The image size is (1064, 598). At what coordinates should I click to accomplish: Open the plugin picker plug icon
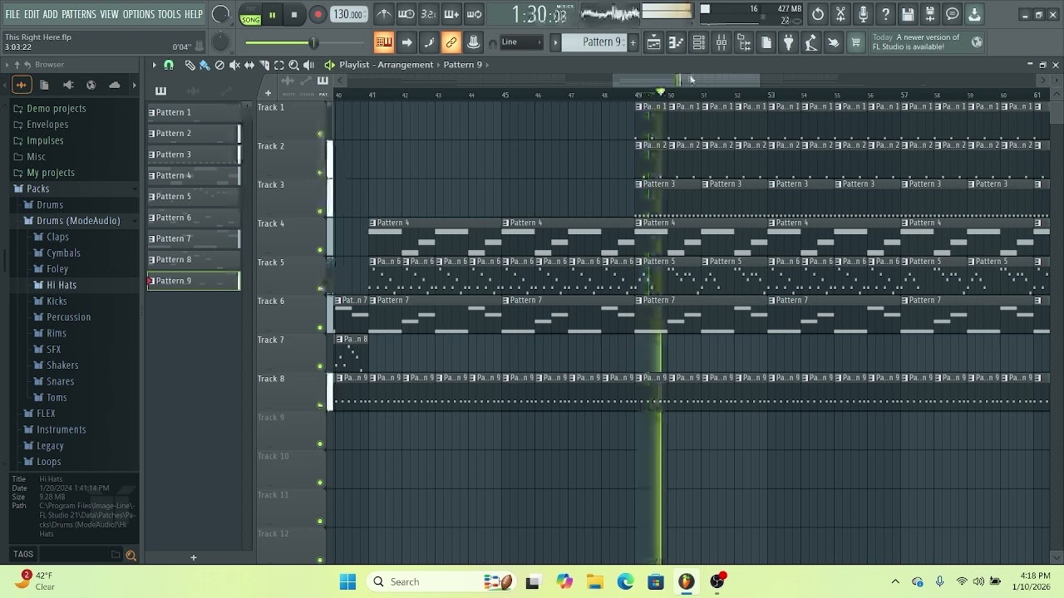click(788, 42)
